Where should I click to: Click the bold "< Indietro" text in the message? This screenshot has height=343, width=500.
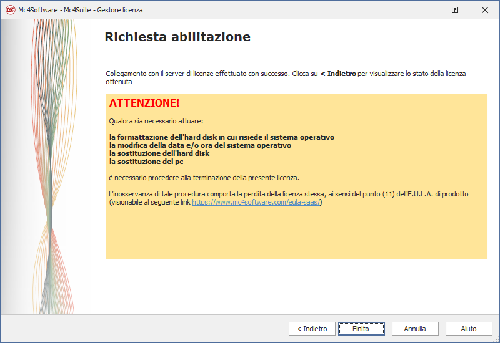[338, 74]
